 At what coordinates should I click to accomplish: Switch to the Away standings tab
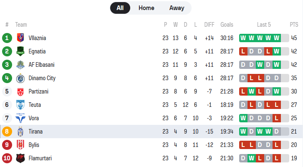coord(177,8)
